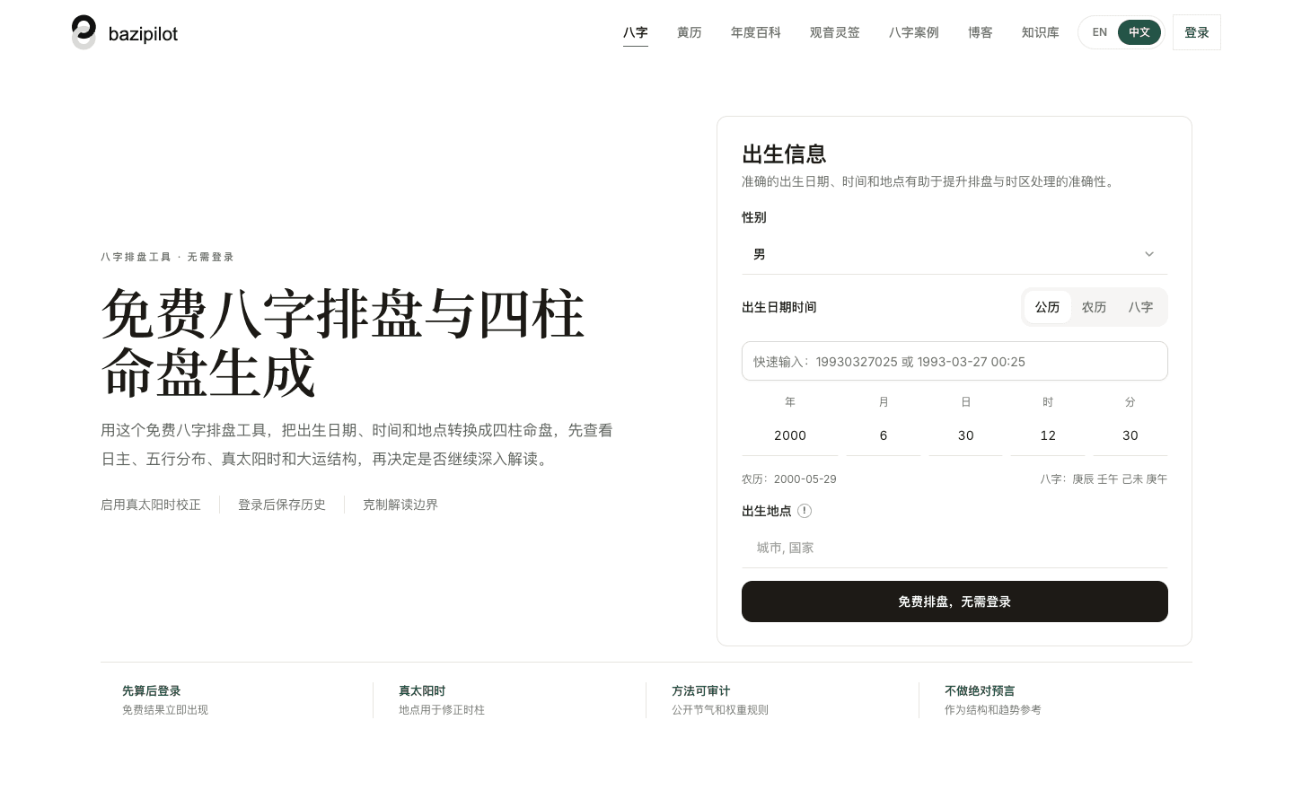Click the bazipilot logo icon
Viewport: 1293px width, 808px height.
84,32
